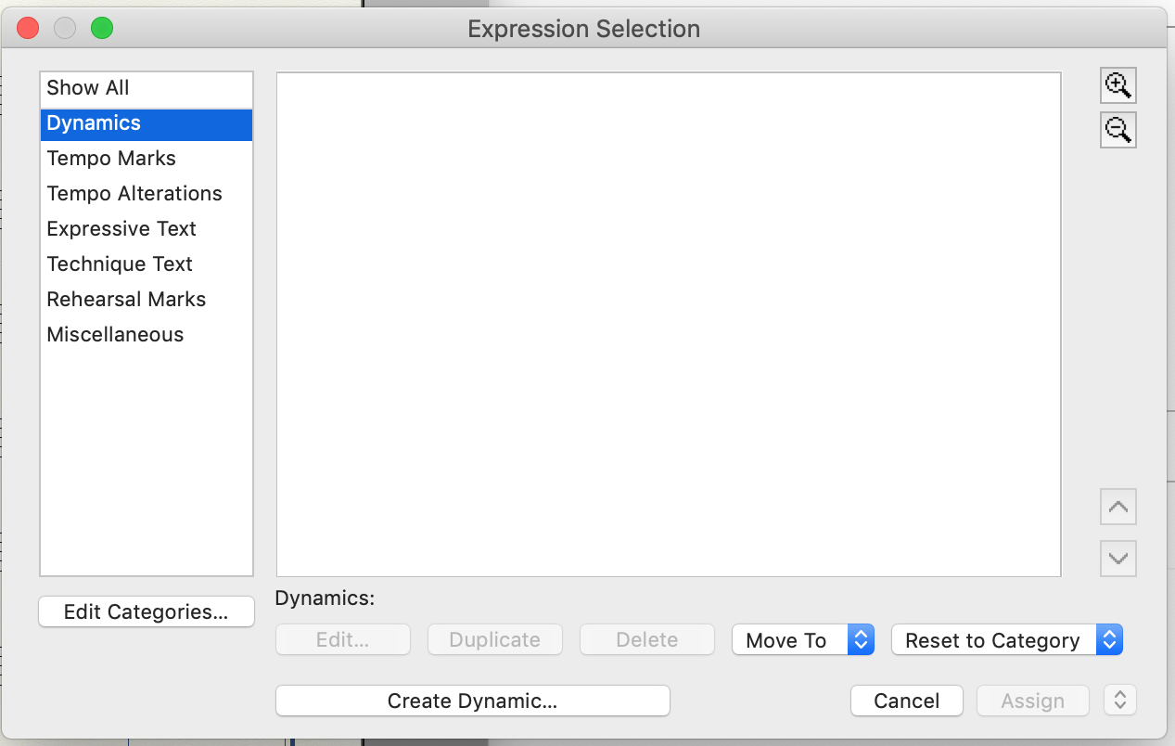Click the Edit Categories button
Viewport: 1175px width, 746px height.
146,612
